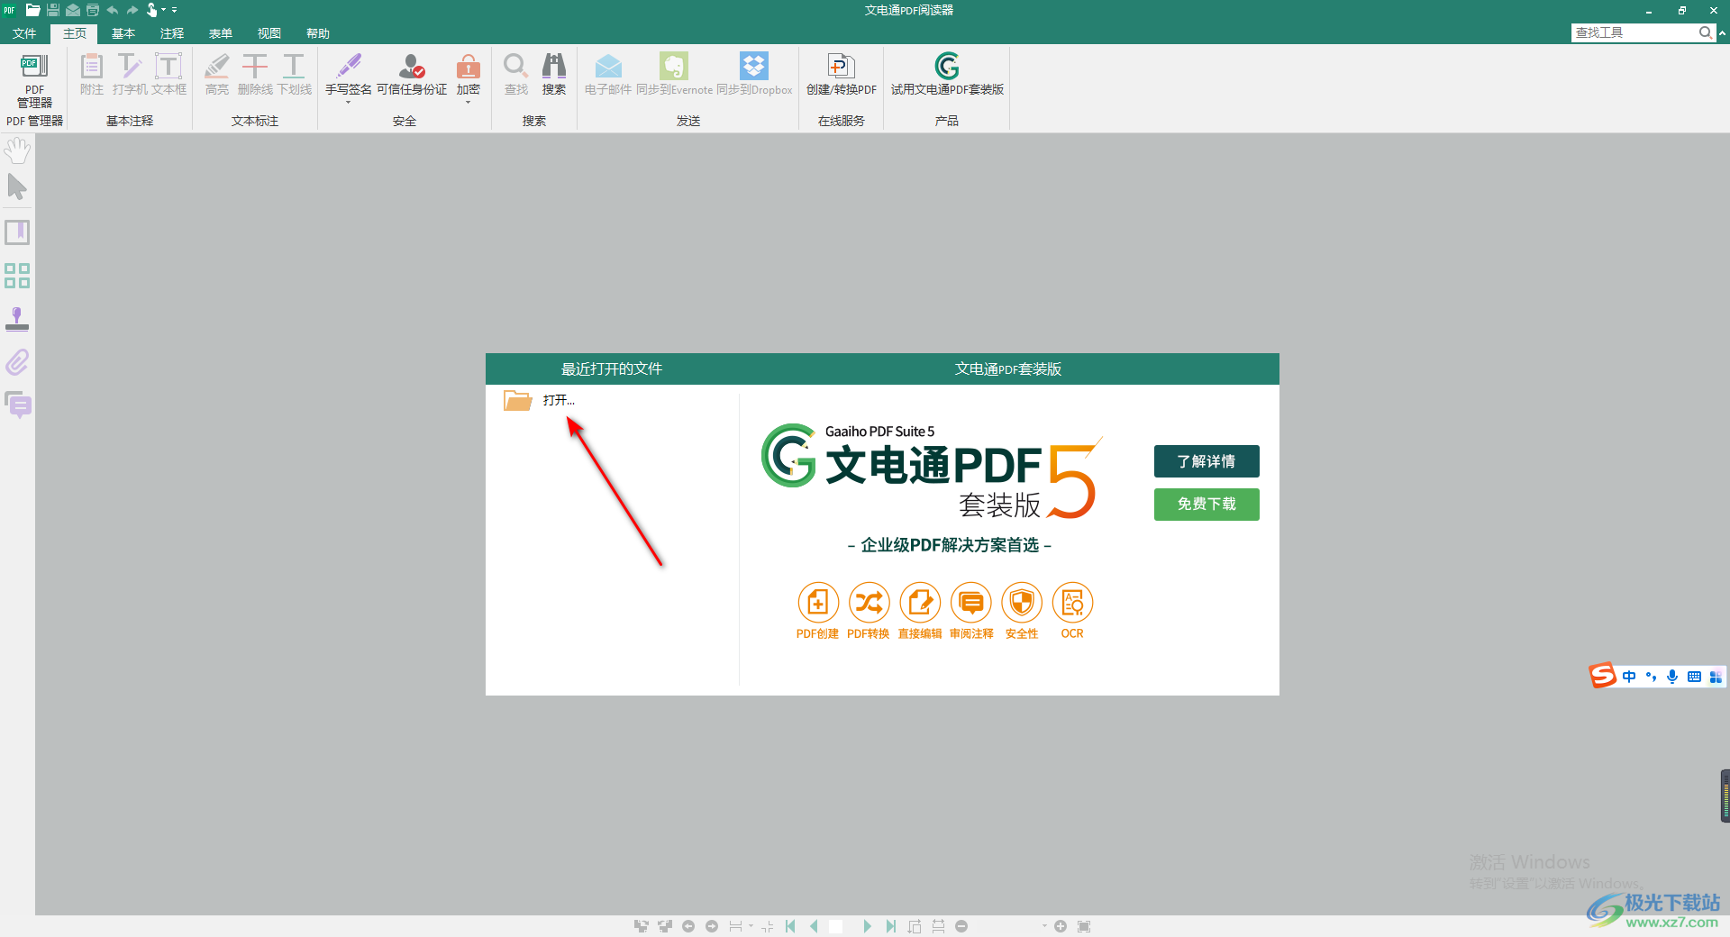The height and width of the screenshot is (937, 1730).
Task: Toggle full screen view in status bar
Action: (1084, 926)
